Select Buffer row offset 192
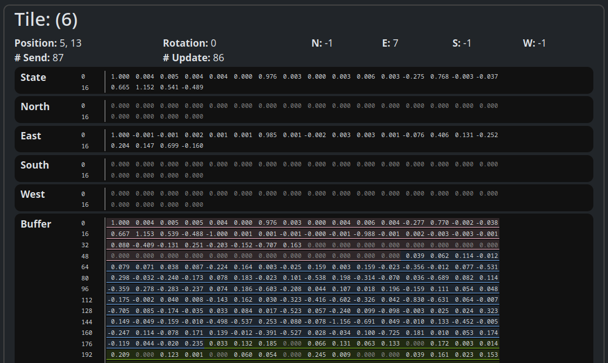 point(85,355)
